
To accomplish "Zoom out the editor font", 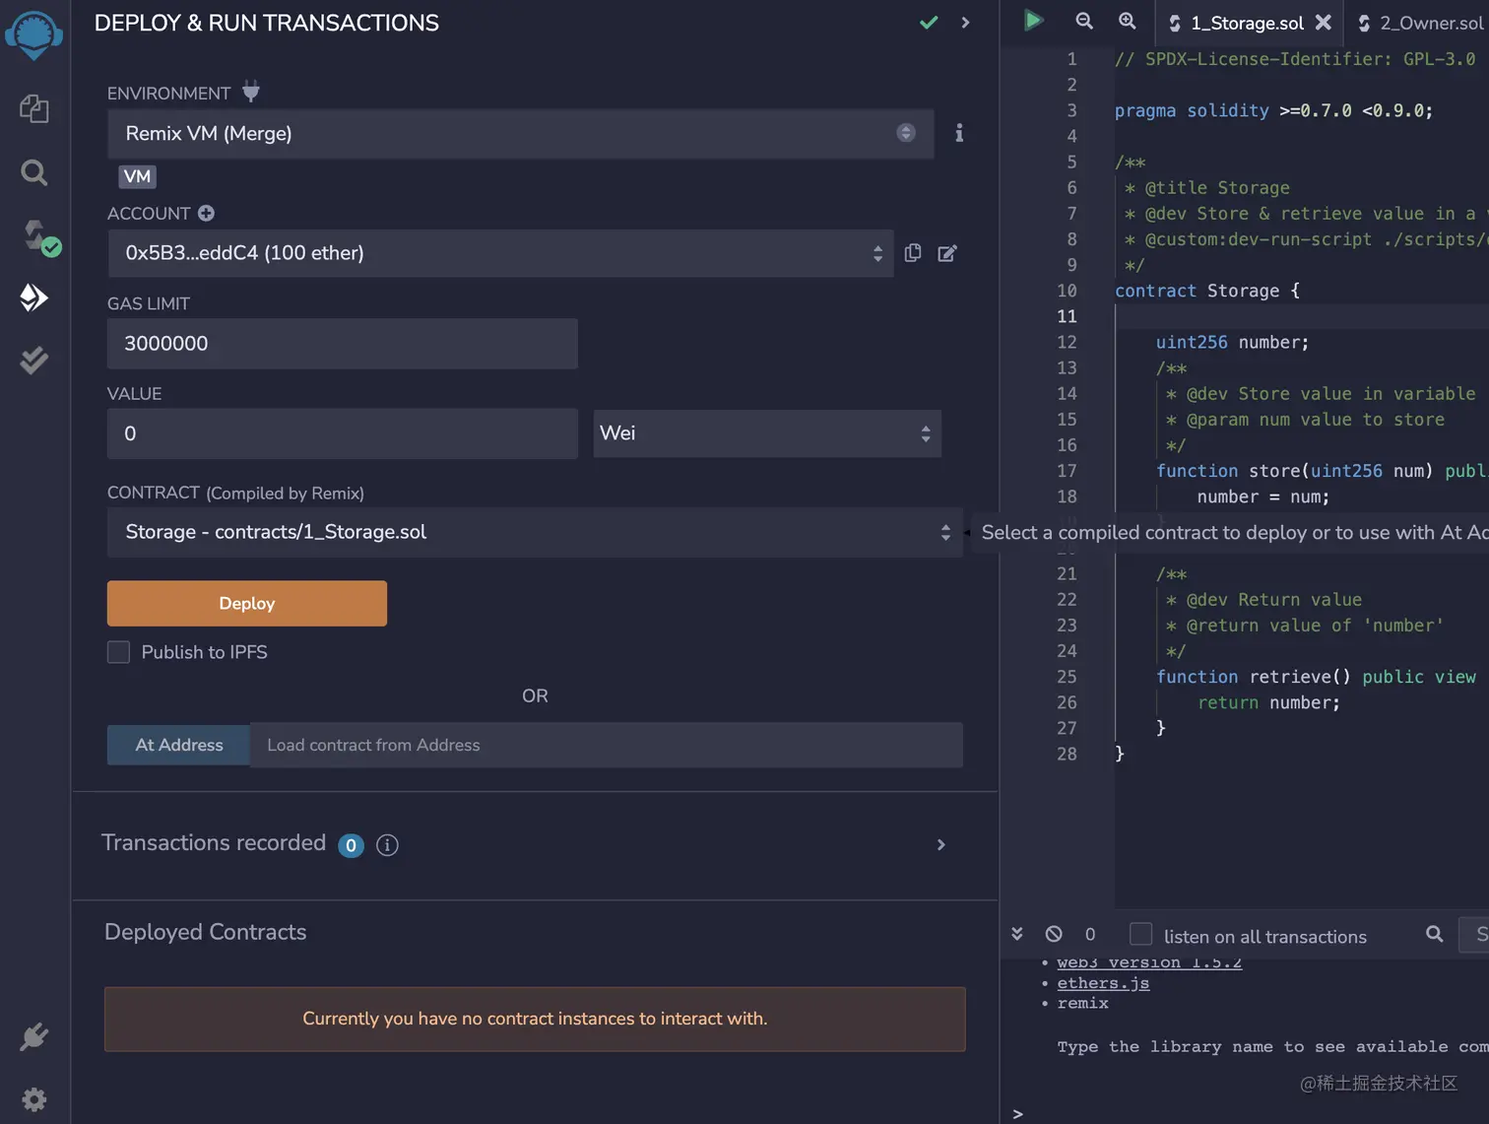I will click(x=1084, y=21).
